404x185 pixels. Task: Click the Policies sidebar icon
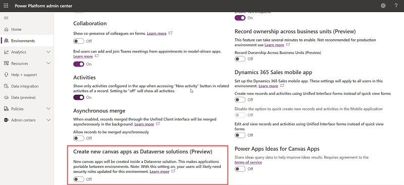click(x=7, y=109)
